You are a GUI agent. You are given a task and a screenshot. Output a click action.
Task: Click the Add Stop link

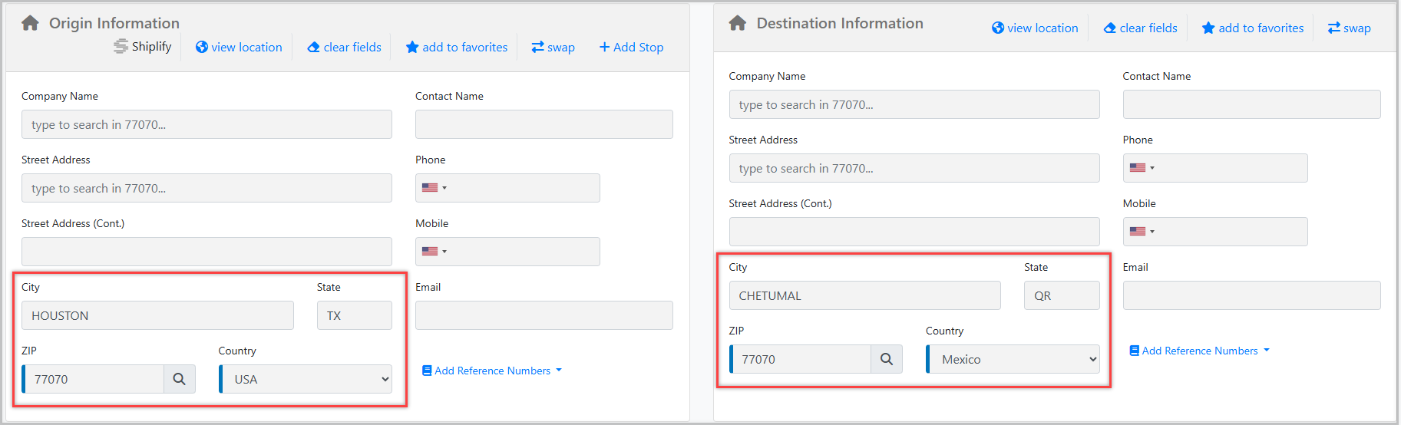pyautogui.click(x=631, y=48)
